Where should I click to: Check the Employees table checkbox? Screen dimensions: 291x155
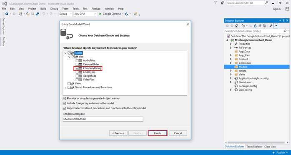(77, 72)
